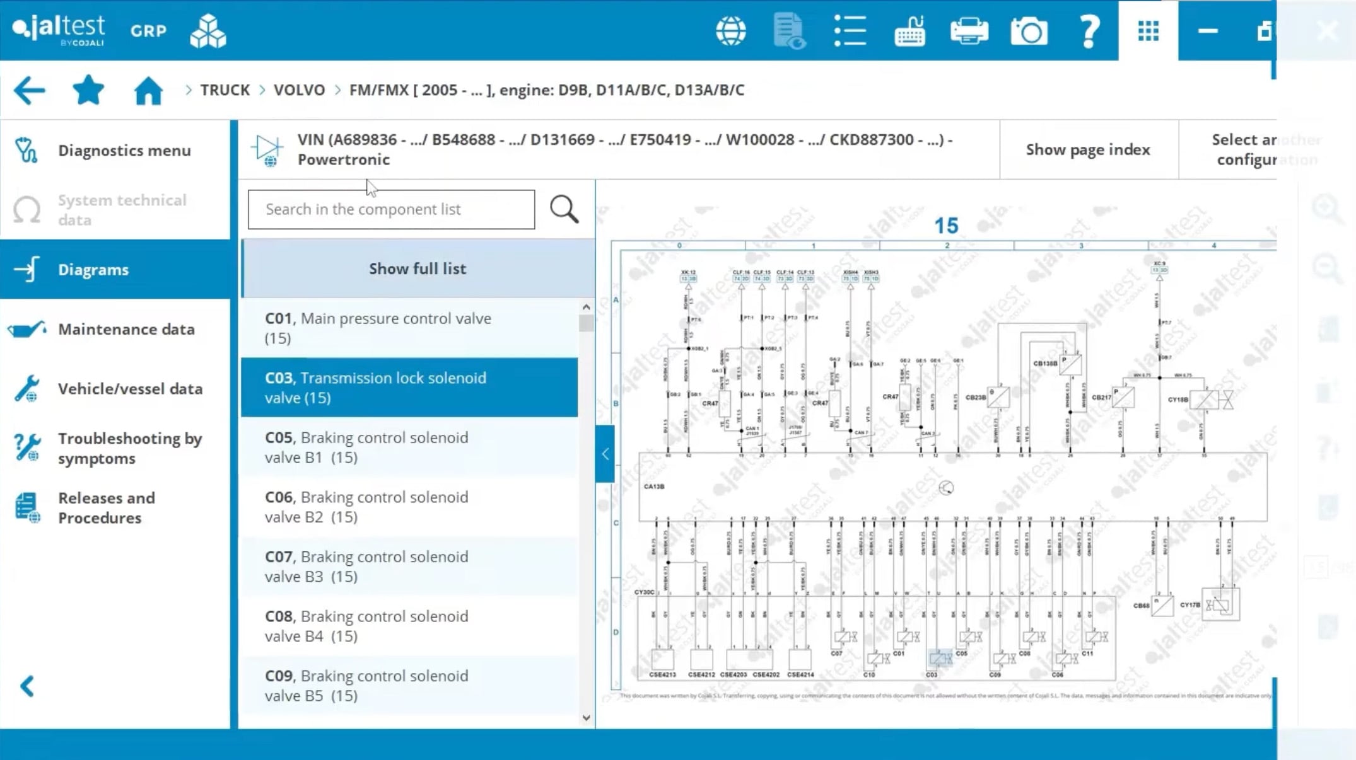Select C01 Main pressure control valve

(x=409, y=328)
